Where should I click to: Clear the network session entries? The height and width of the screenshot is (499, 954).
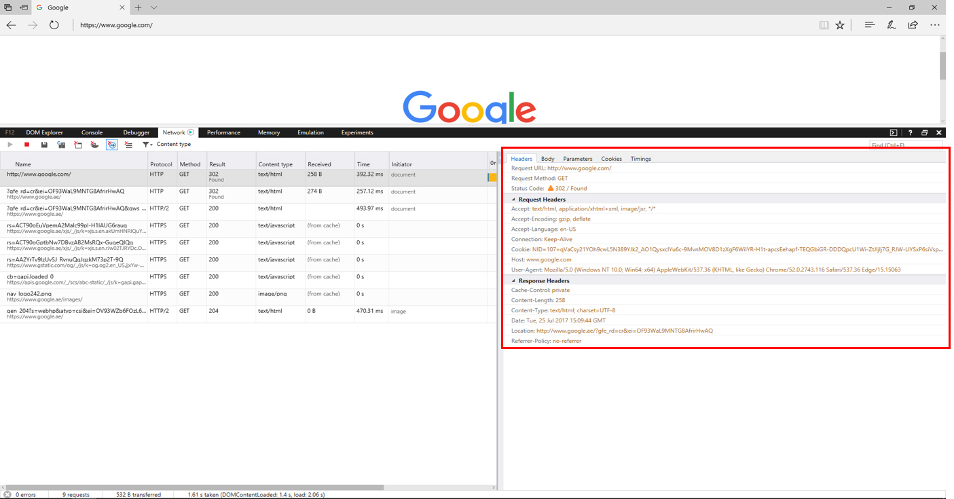click(129, 145)
